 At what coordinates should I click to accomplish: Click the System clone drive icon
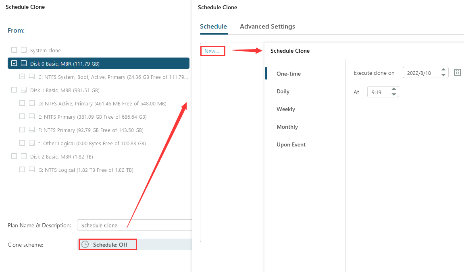point(24,50)
